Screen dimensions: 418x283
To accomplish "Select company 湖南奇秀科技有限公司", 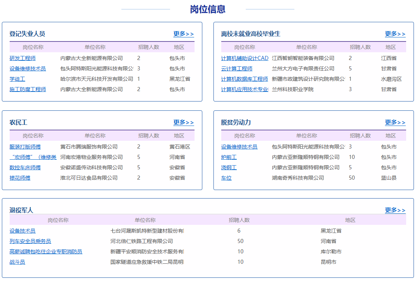I will point(298,178).
